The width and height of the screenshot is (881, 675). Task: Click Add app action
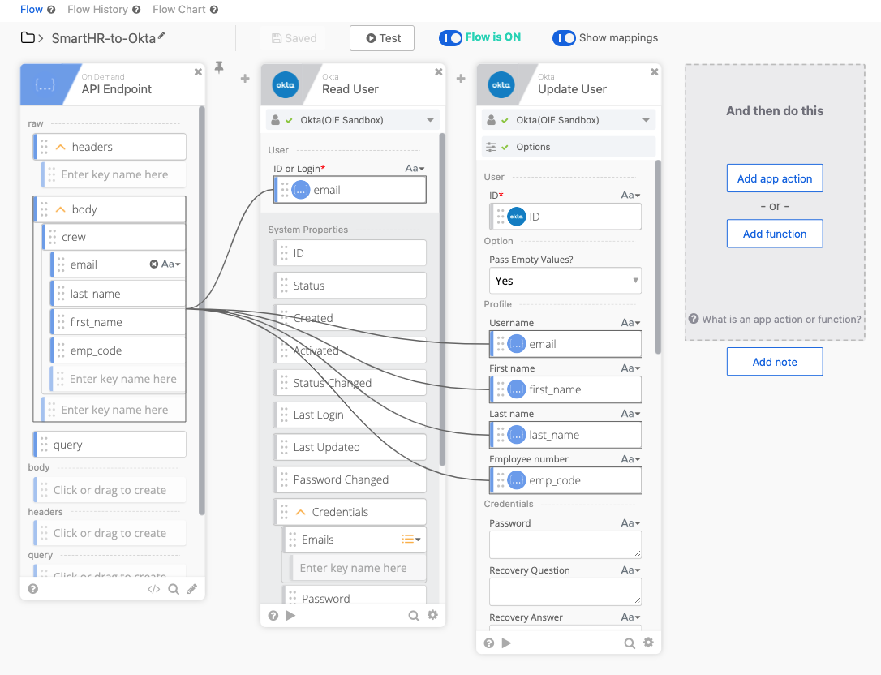[774, 178]
